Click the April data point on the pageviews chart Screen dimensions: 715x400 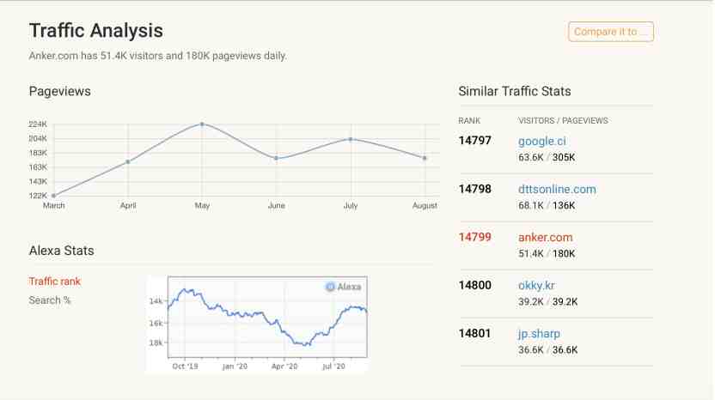pos(128,161)
